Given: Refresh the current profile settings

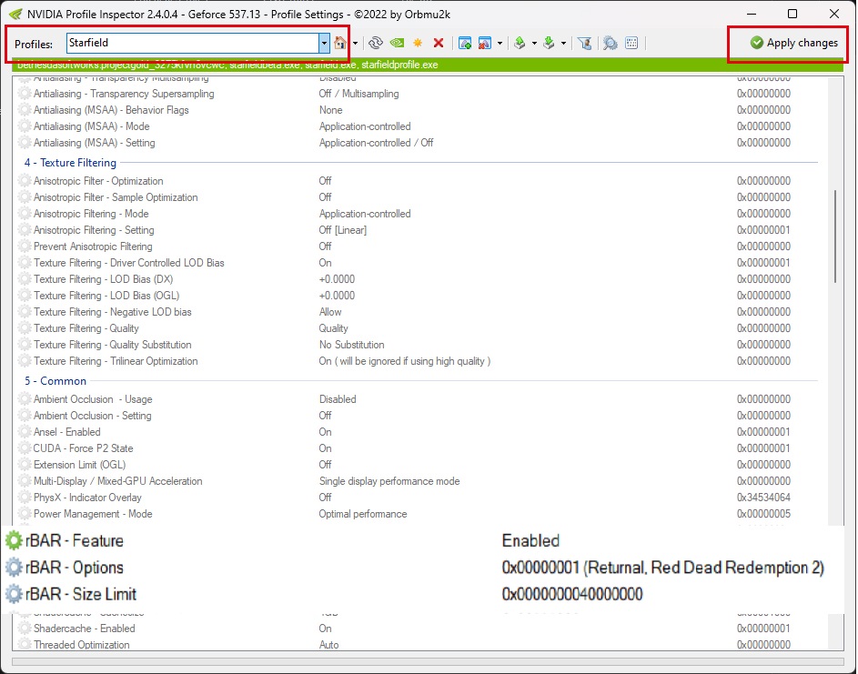Looking at the screenshot, I should click(x=376, y=43).
